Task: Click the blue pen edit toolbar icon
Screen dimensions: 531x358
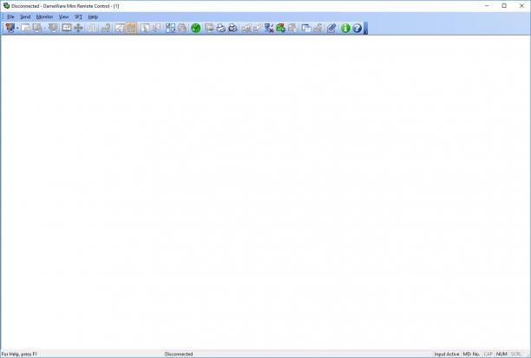Action: [331, 28]
